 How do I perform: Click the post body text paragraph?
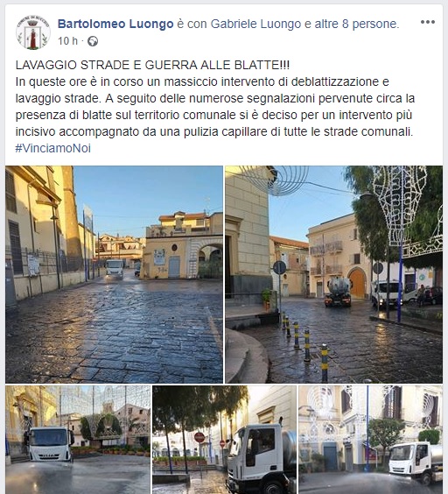(x=215, y=107)
